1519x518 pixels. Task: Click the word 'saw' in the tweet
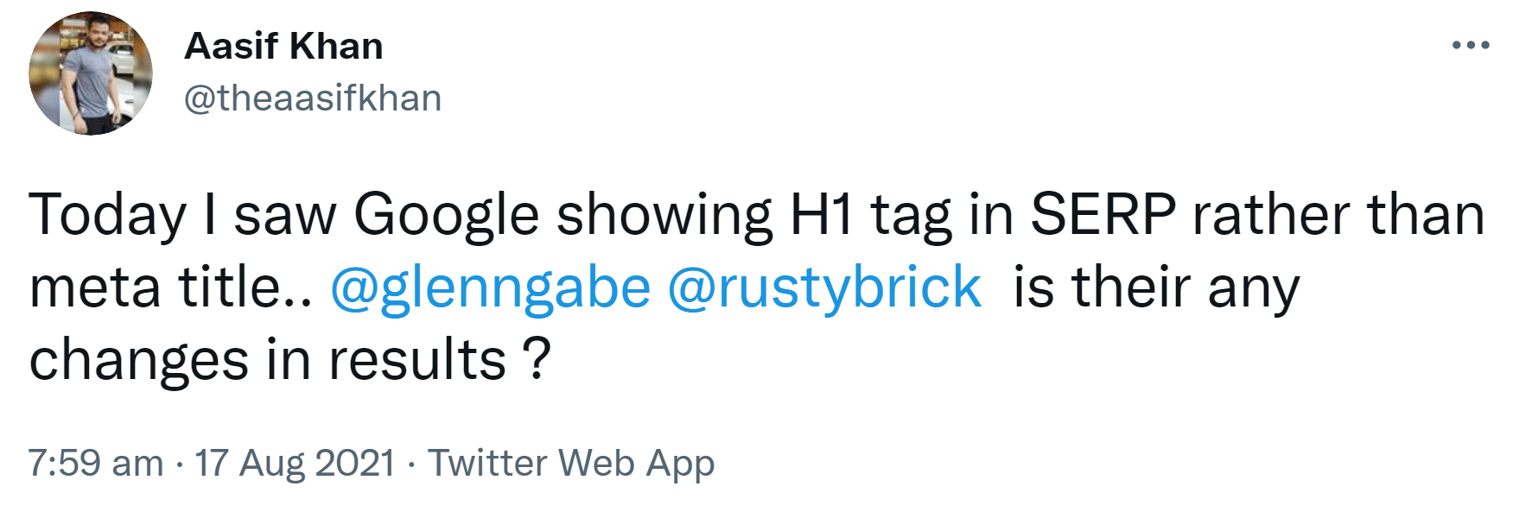click(x=284, y=214)
